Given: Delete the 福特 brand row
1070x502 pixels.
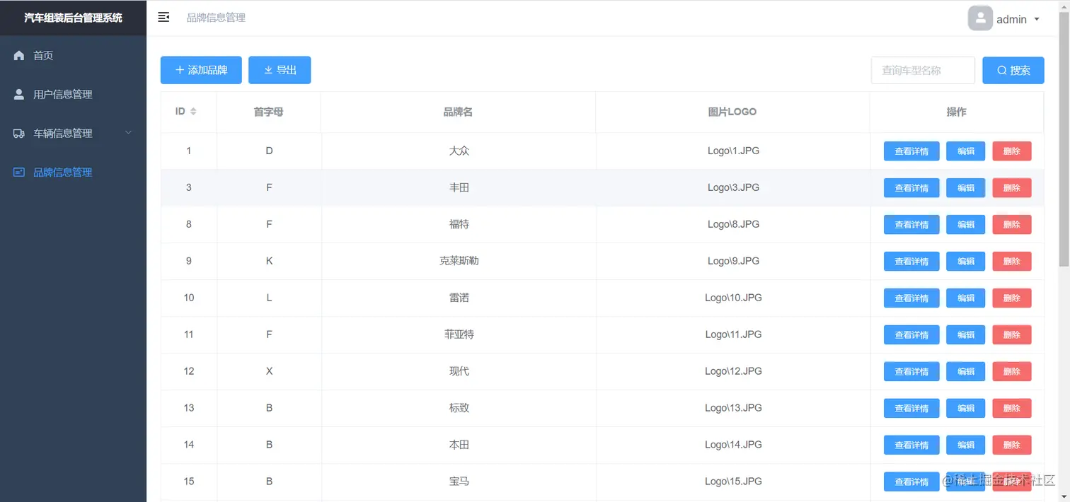Looking at the screenshot, I should [1012, 225].
